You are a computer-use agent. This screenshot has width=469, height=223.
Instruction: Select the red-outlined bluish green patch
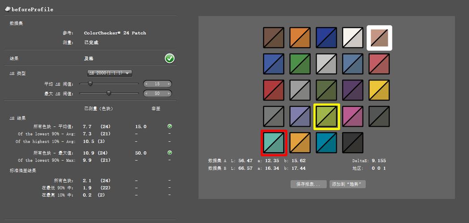pyautogui.click(x=274, y=143)
